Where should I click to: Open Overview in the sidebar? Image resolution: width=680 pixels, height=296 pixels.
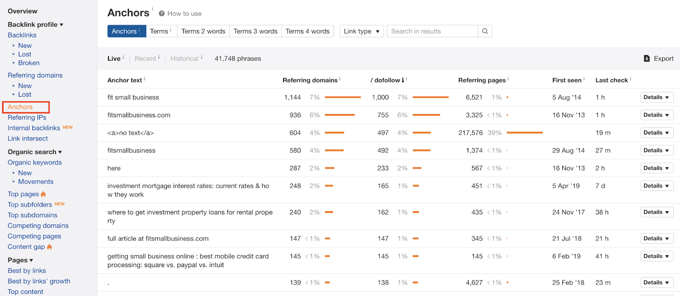(23, 11)
